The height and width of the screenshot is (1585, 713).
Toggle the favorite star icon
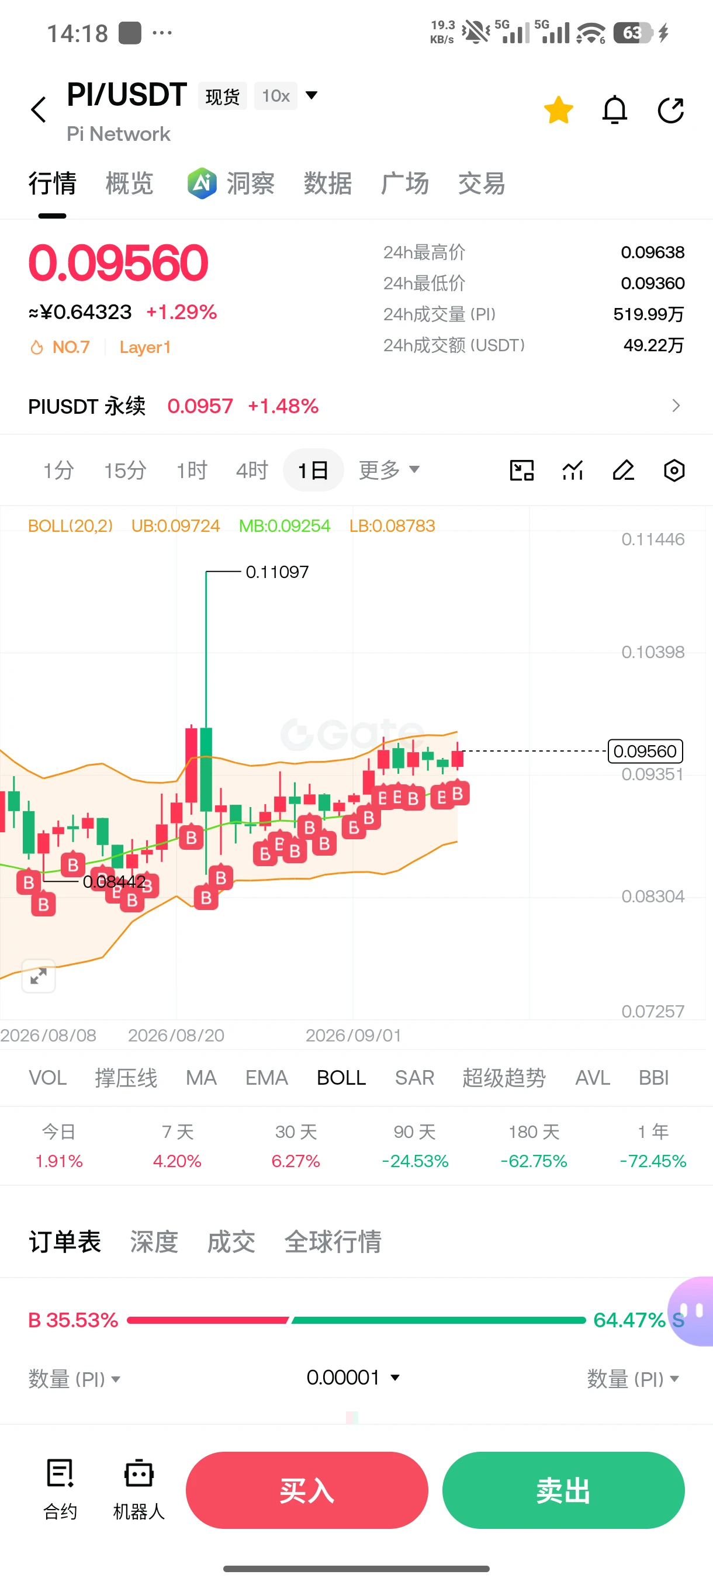[x=559, y=111]
